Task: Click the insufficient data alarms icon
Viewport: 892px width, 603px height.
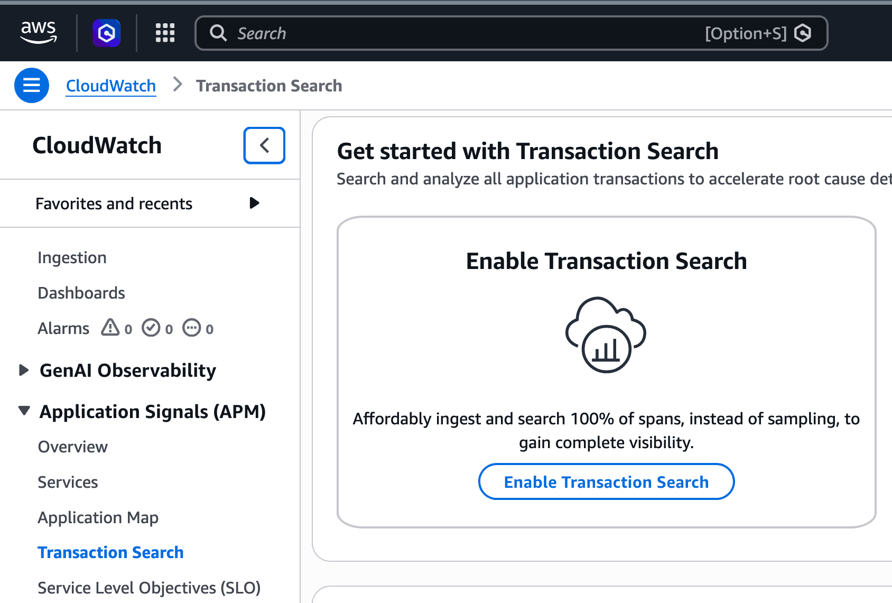Action: coord(192,328)
